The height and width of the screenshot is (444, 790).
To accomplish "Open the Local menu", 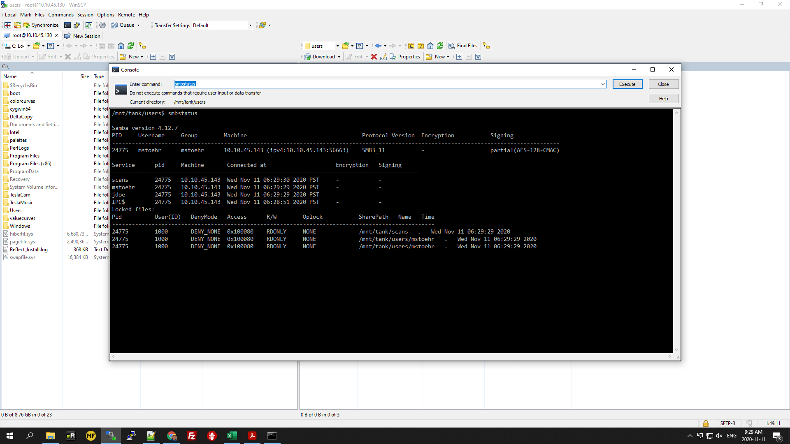I will point(11,15).
